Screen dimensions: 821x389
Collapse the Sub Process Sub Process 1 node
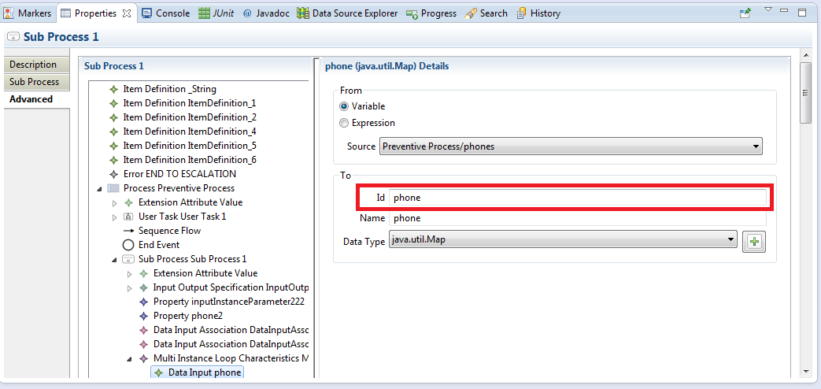click(115, 259)
